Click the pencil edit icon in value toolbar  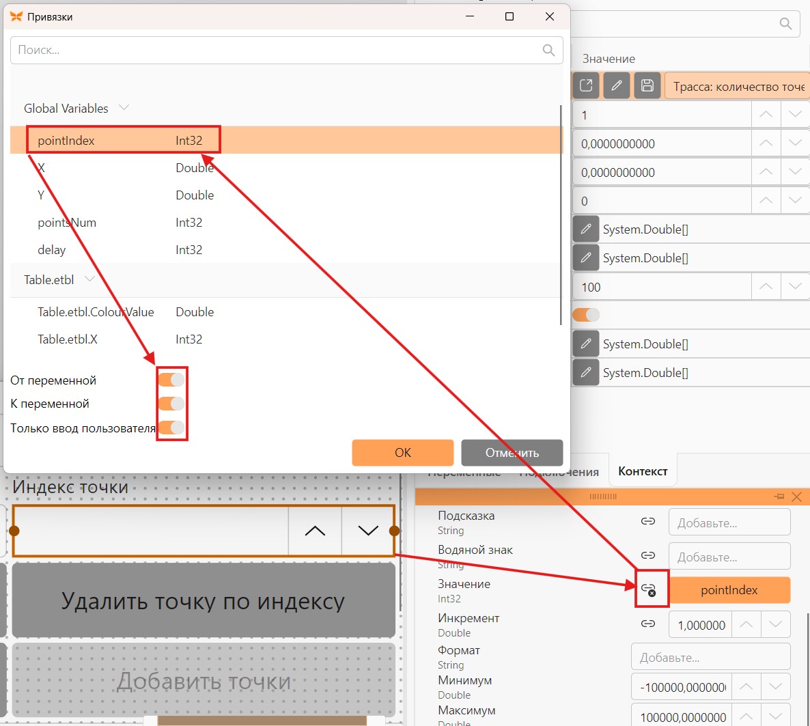pos(616,85)
